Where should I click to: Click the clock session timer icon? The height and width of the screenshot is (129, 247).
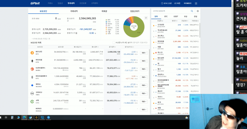(x=162, y=3)
